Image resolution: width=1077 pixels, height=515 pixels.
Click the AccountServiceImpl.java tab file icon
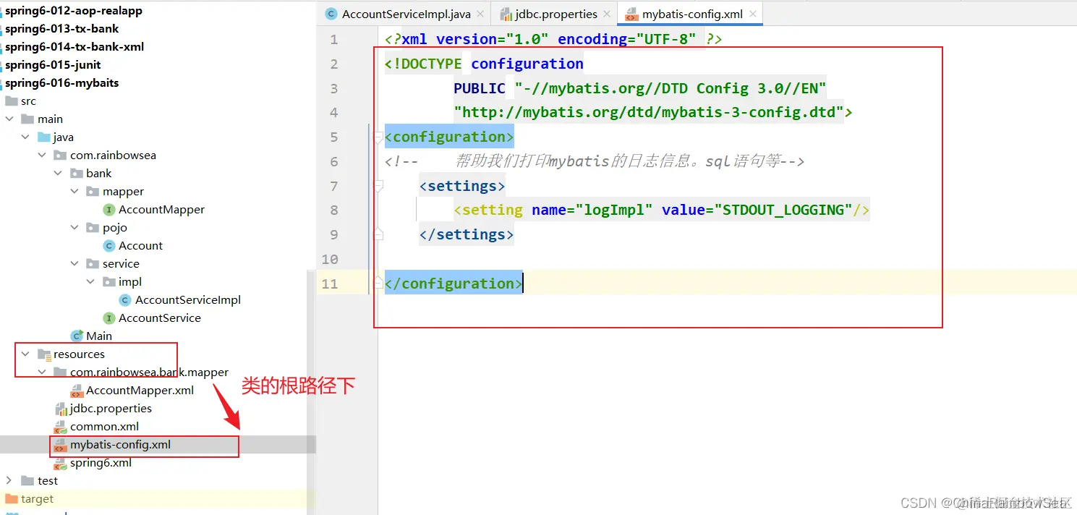coord(331,14)
